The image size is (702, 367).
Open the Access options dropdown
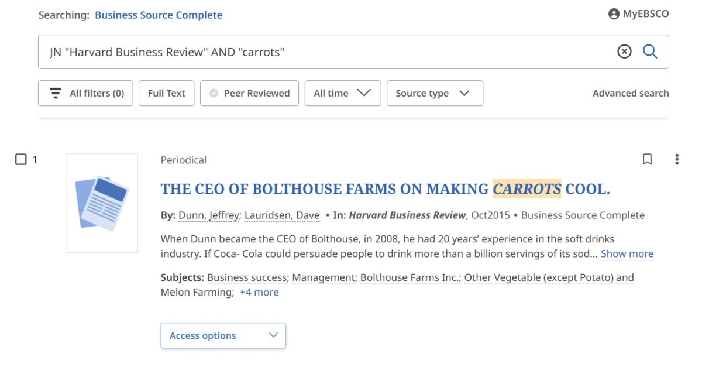223,335
